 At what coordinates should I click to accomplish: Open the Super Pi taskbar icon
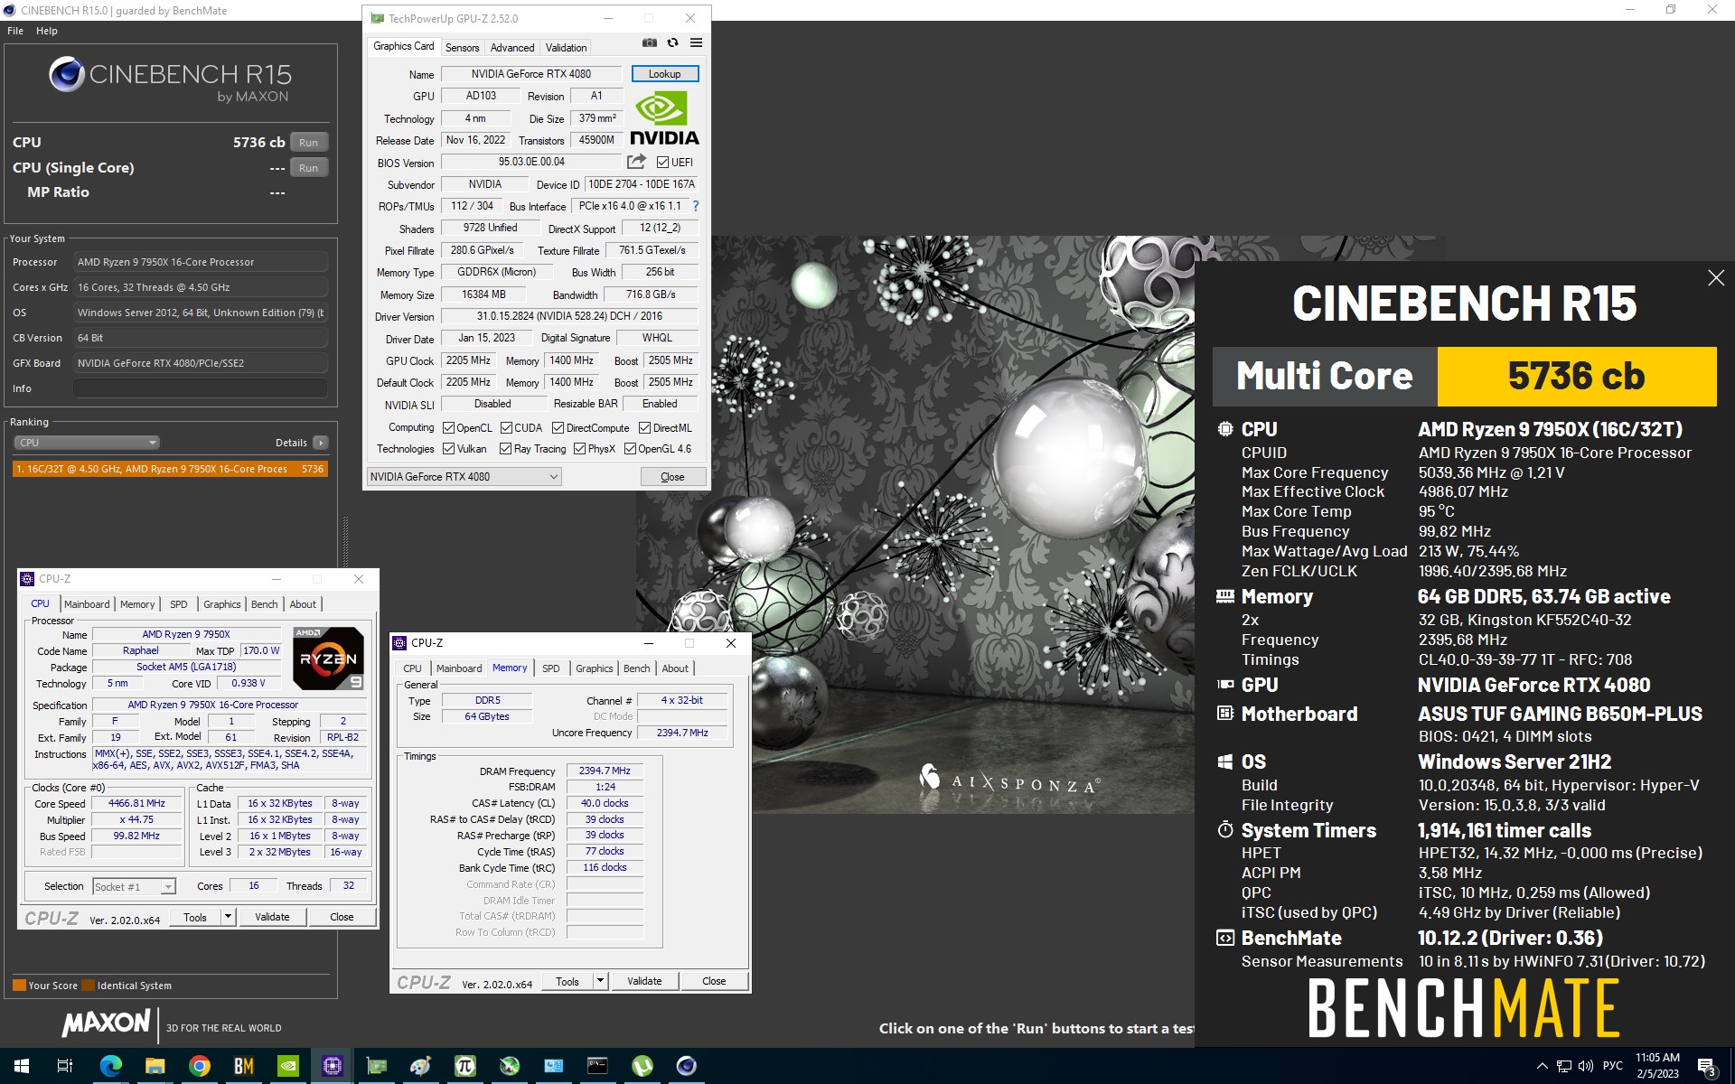pyautogui.click(x=465, y=1066)
